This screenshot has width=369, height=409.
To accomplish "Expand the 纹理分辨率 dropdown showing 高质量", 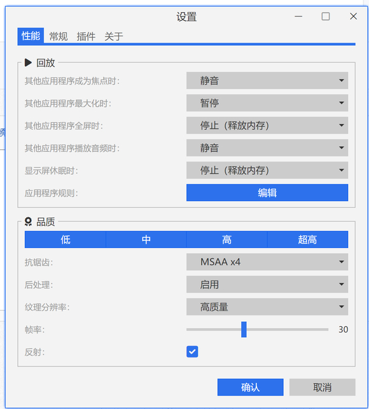I will (267, 307).
